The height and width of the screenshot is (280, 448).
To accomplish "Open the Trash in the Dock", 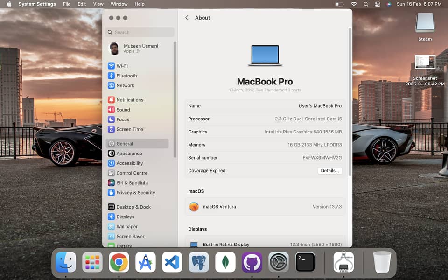I will pos(382,262).
